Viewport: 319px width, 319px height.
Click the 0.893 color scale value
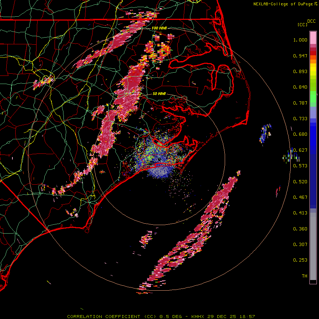click(300, 71)
